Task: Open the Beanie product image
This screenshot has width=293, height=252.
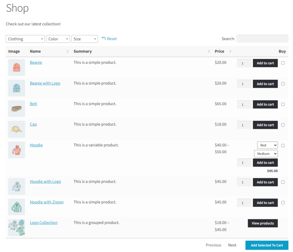Action: [x=16, y=67]
